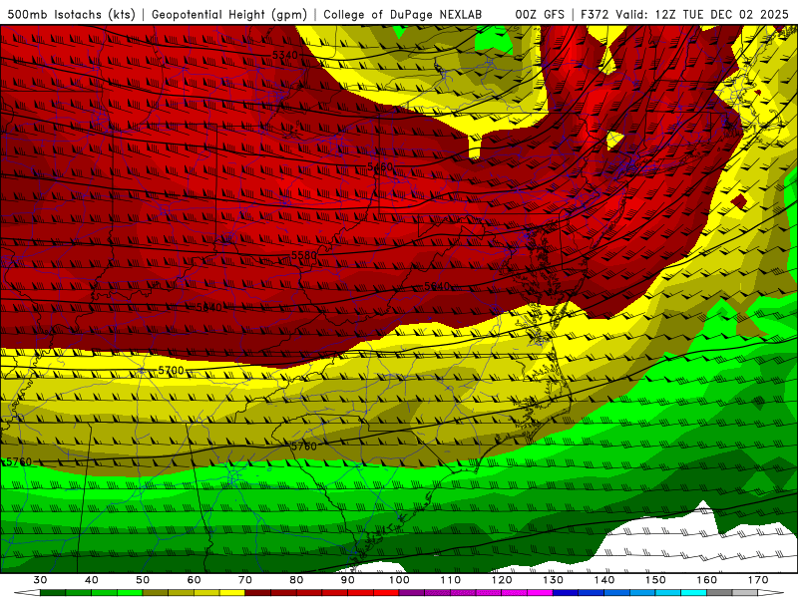The image size is (798, 598).
Task: Click the dark maroon swatch starting at 70
Action: (x=258, y=593)
